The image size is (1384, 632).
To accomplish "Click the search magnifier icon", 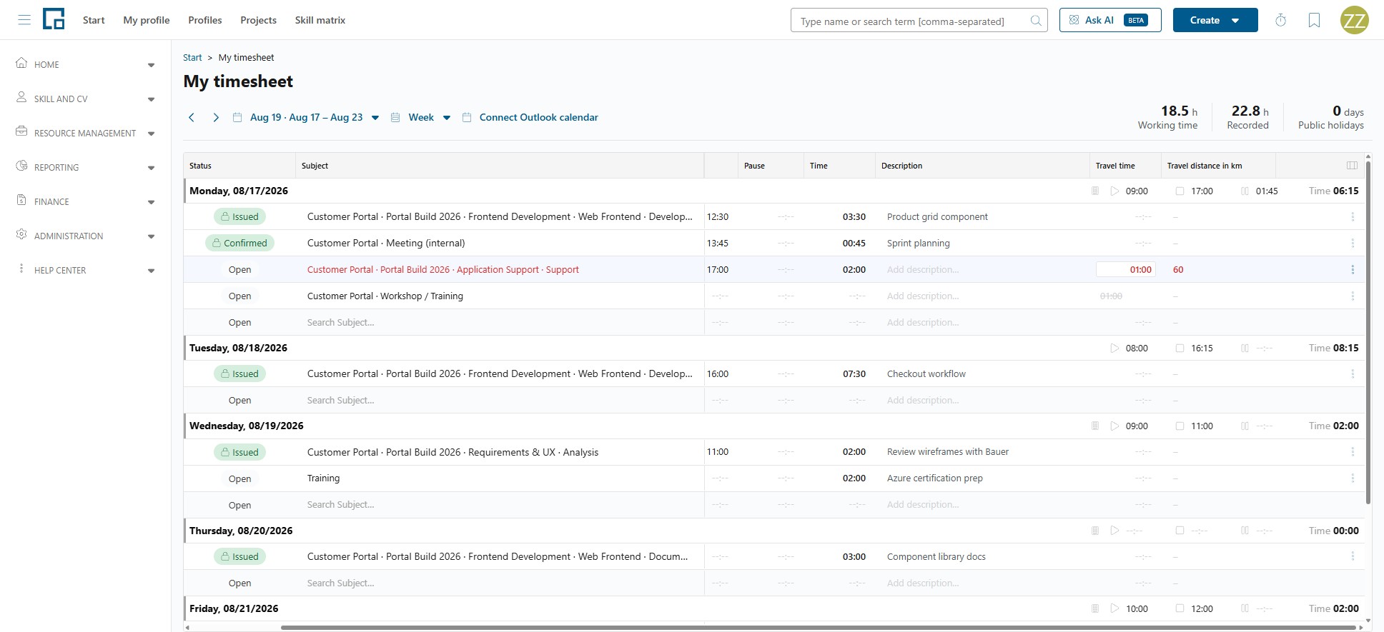I will [1035, 21].
